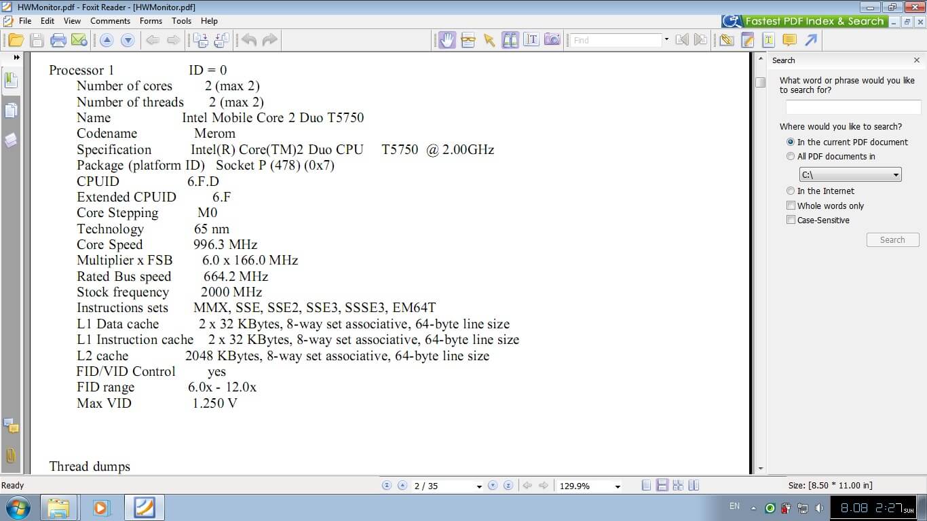Enable the Whole words only checkbox

[x=791, y=206]
